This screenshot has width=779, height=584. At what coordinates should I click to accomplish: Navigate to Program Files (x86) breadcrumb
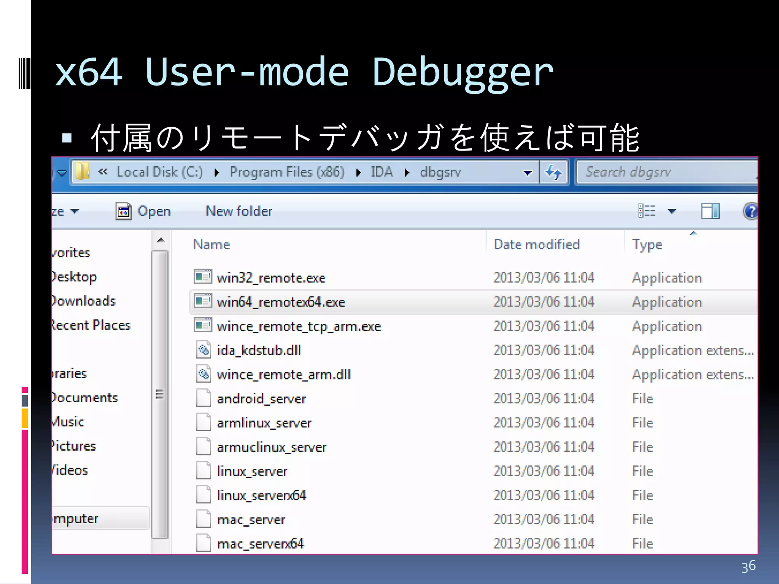point(287,172)
